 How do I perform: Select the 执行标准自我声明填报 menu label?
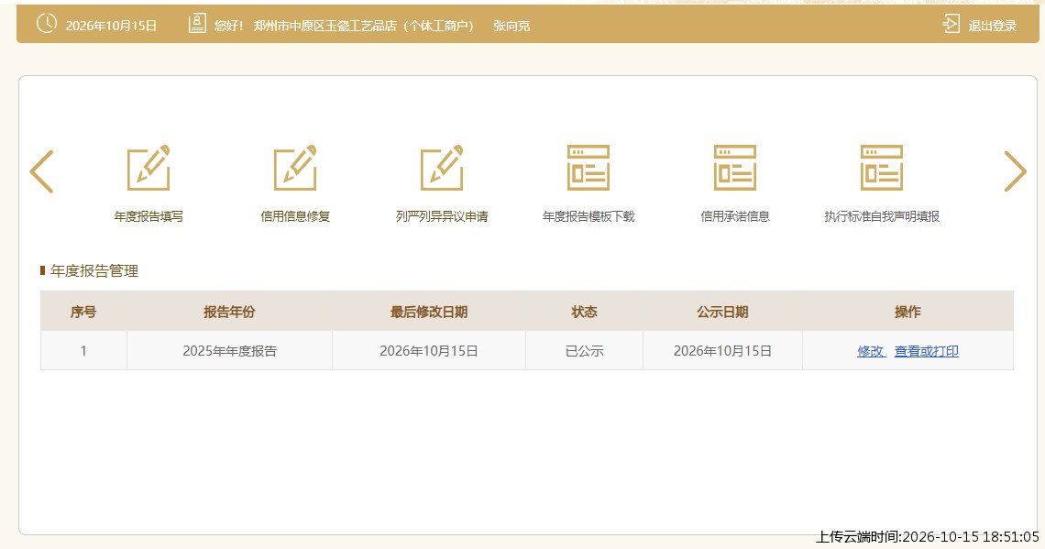pos(882,216)
